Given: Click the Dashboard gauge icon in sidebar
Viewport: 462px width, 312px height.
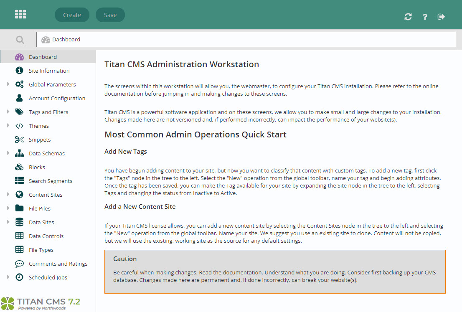Looking at the screenshot, I should 20,57.
